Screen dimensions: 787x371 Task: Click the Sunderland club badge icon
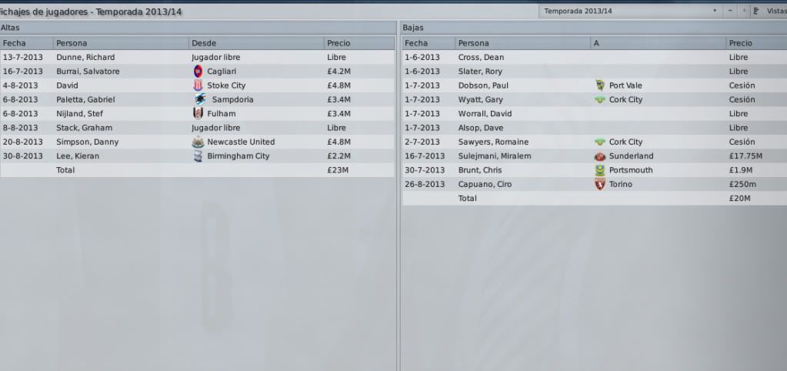tap(600, 156)
